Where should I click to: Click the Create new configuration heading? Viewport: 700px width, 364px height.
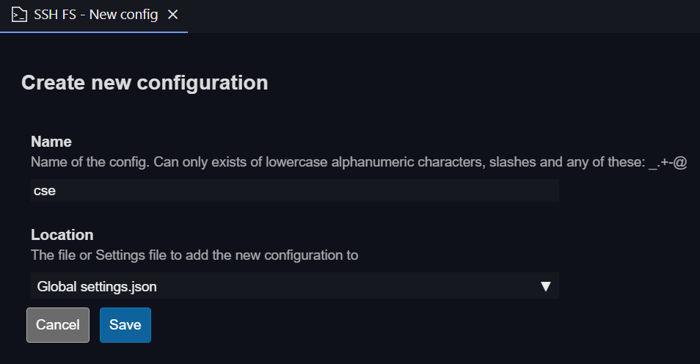pos(145,82)
